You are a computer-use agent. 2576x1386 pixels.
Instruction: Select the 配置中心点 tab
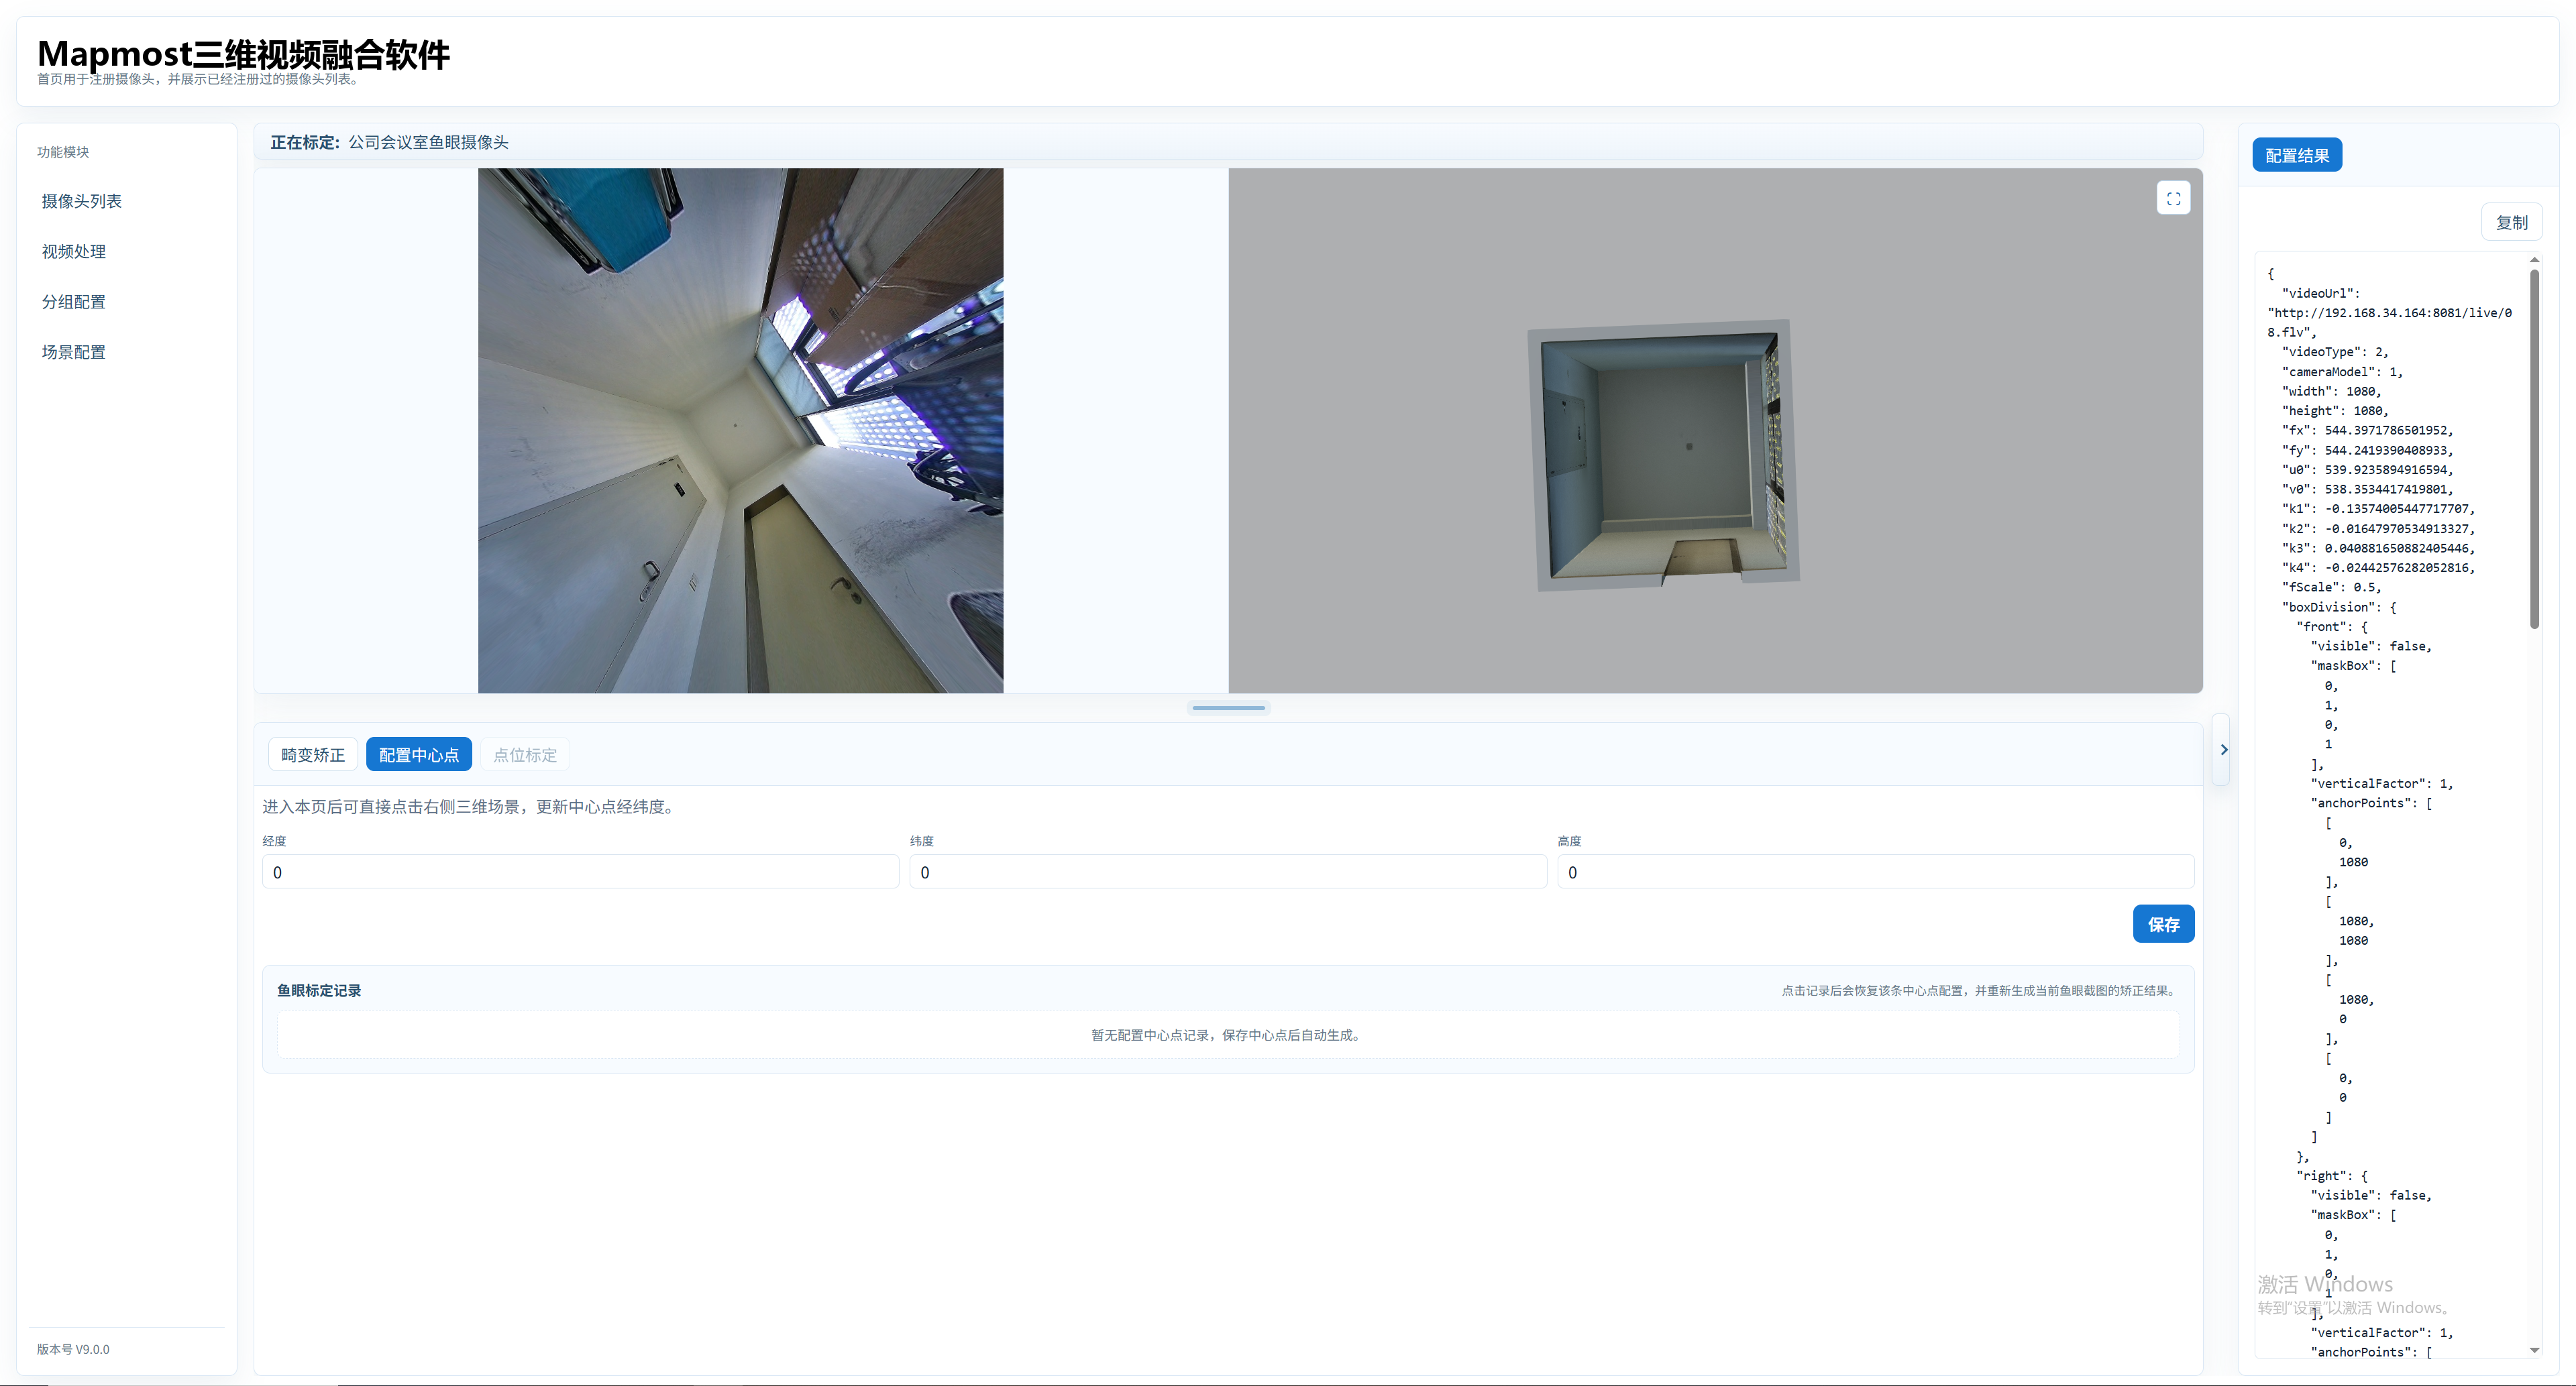(419, 754)
